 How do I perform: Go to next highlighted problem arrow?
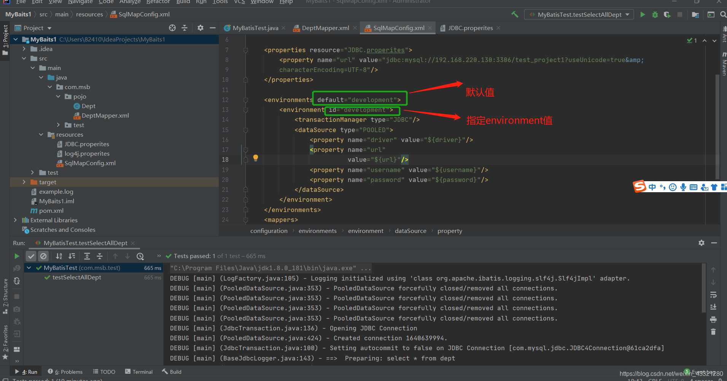(714, 40)
